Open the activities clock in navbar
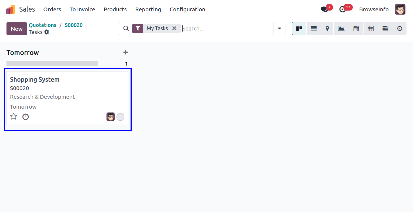 [x=343, y=9]
